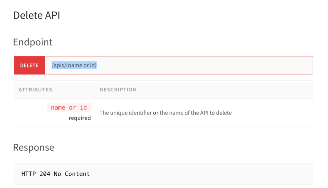Screen dimensions: 328x188
Task: Click the "Response" section heading
Action: click(x=33, y=147)
